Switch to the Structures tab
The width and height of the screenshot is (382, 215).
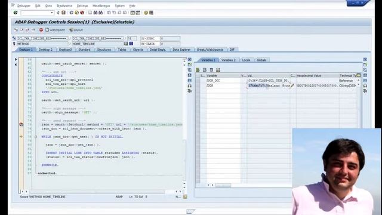click(104, 50)
